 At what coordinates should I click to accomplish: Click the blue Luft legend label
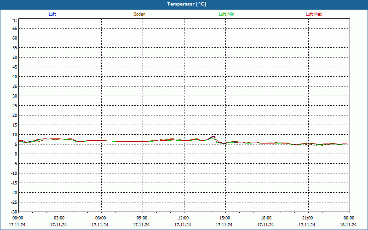click(x=52, y=14)
